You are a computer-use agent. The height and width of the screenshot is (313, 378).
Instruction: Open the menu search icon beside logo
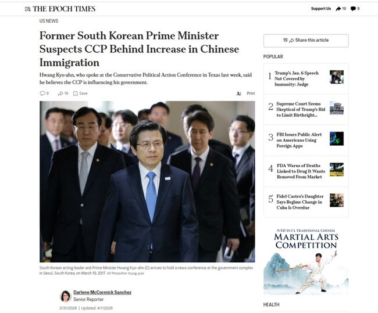[27, 9]
